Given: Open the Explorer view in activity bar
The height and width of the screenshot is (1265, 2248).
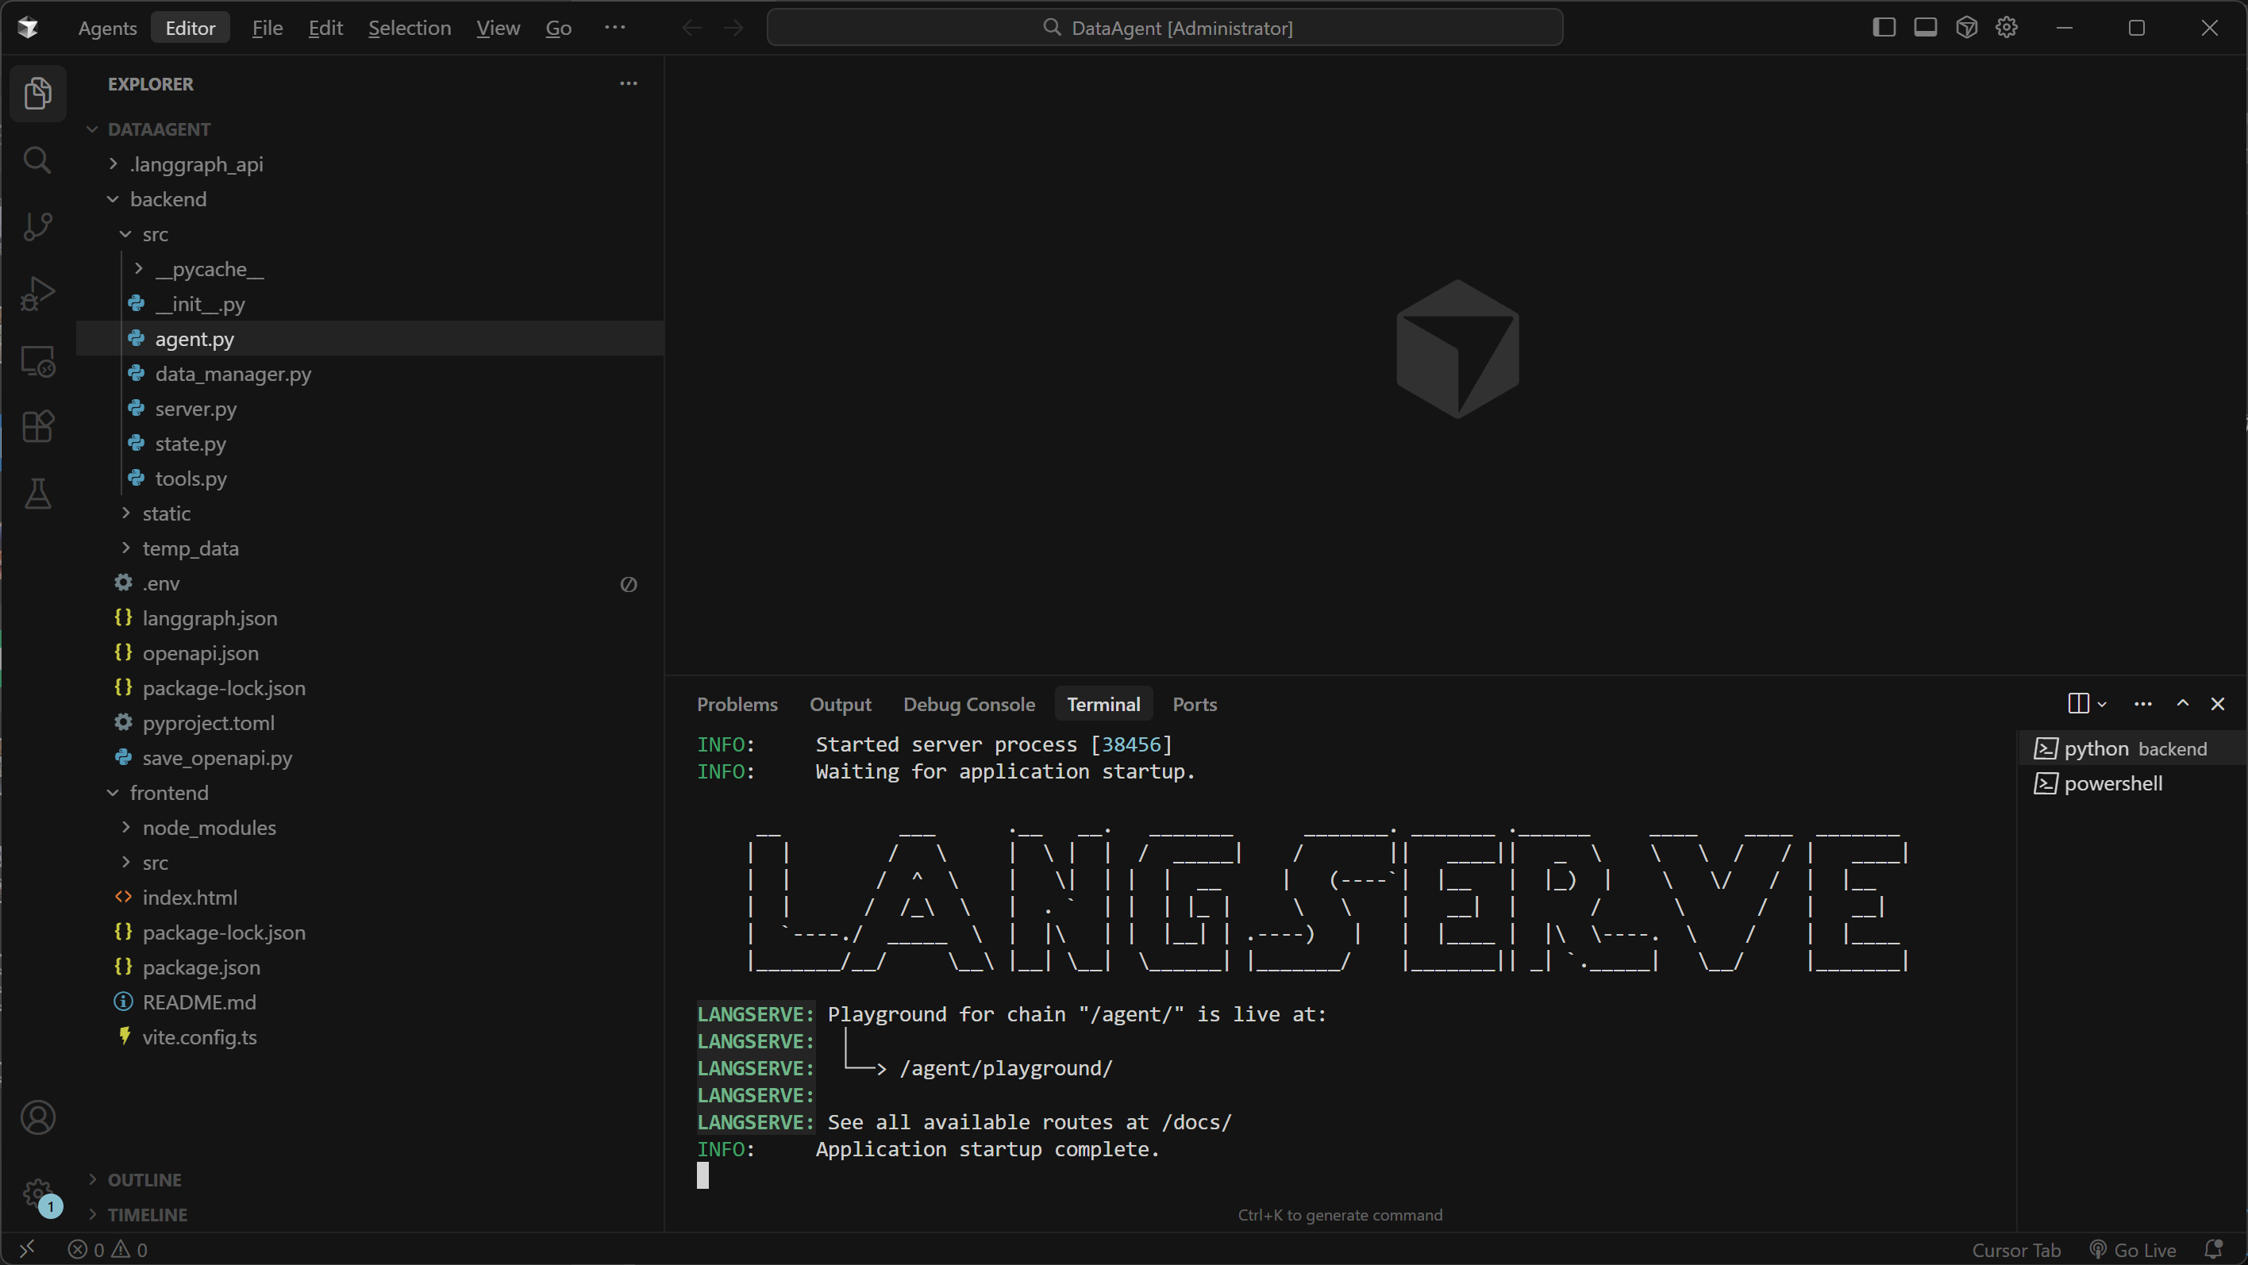Looking at the screenshot, I should point(37,94).
